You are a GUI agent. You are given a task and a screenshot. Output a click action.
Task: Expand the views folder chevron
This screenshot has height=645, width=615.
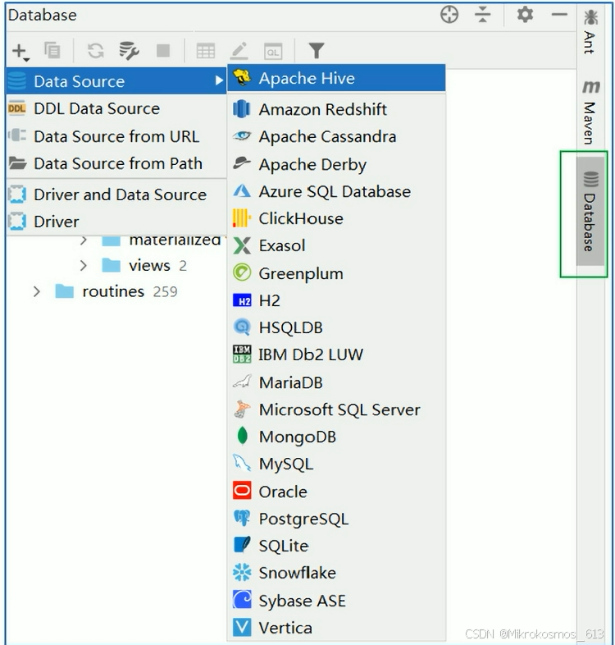[84, 266]
